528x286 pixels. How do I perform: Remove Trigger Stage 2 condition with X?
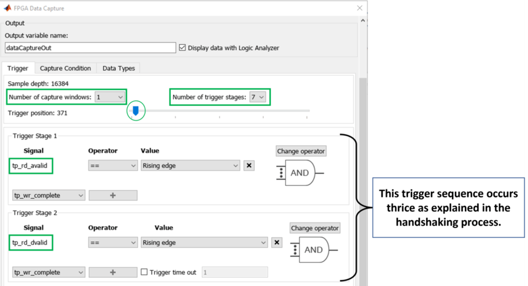point(277,242)
